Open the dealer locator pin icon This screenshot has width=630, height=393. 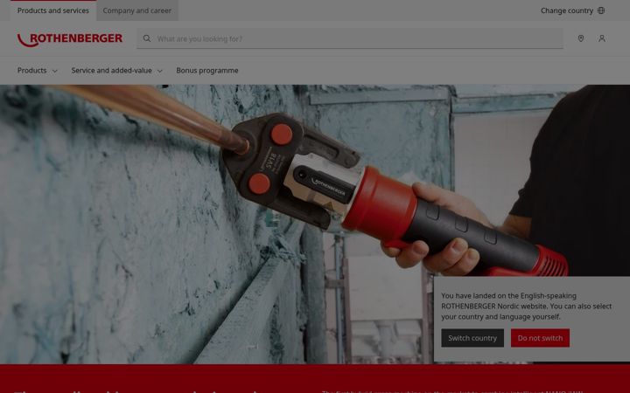point(581,38)
